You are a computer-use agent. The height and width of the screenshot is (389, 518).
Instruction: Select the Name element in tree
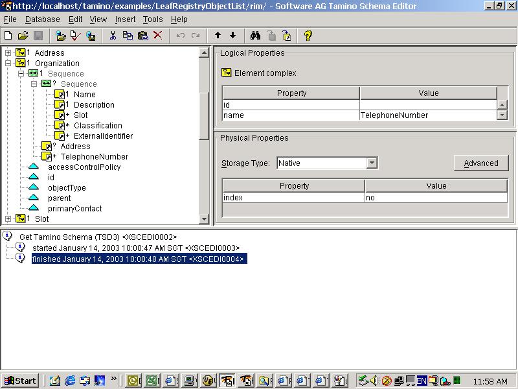coord(85,94)
